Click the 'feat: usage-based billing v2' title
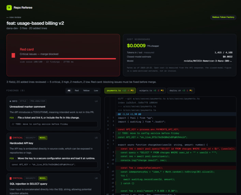Viewport: 241px width, 195px height. click(35, 23)
